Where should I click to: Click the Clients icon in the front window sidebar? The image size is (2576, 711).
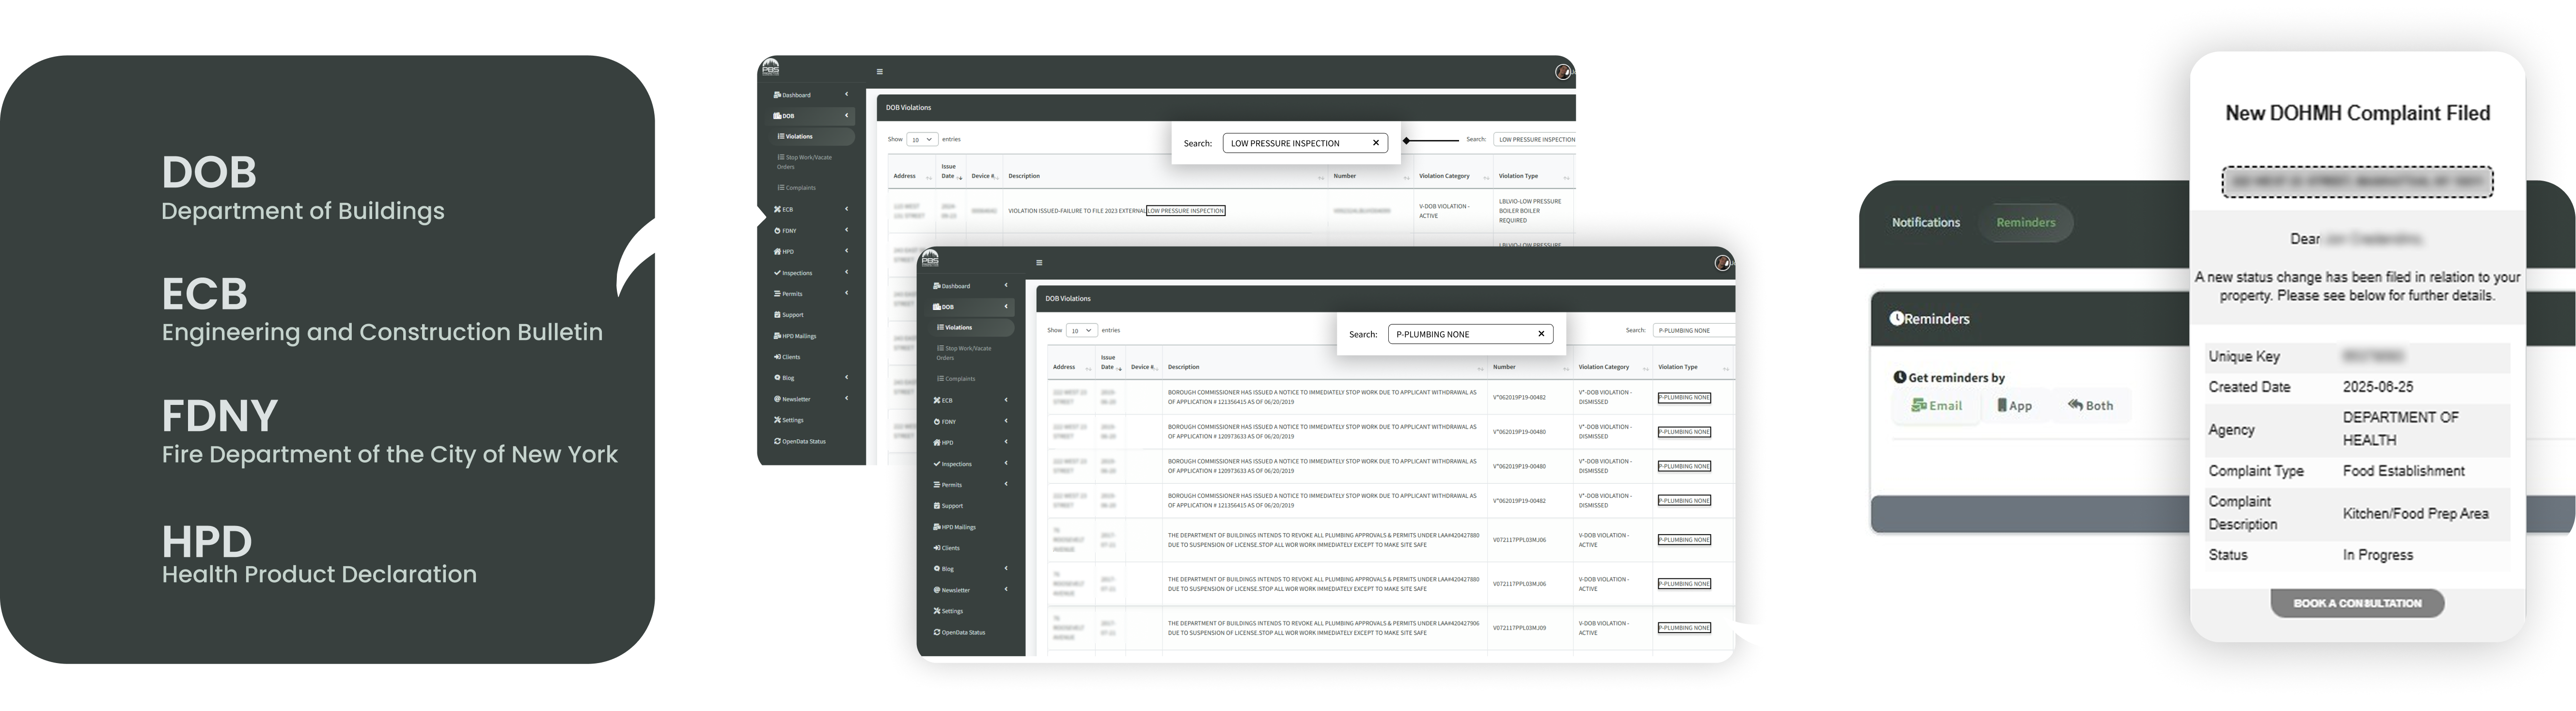(x=937, y=548)
